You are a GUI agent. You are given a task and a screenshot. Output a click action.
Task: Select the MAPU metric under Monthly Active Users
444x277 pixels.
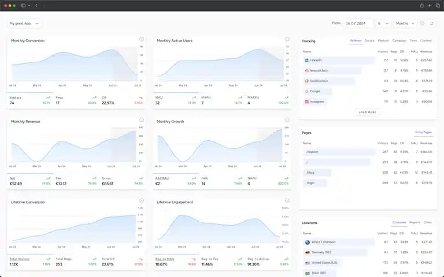[x=221, y=100]
